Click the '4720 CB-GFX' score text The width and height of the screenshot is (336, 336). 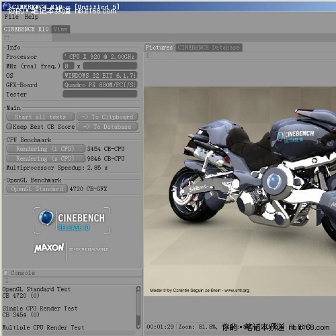(x=88, y=189)
